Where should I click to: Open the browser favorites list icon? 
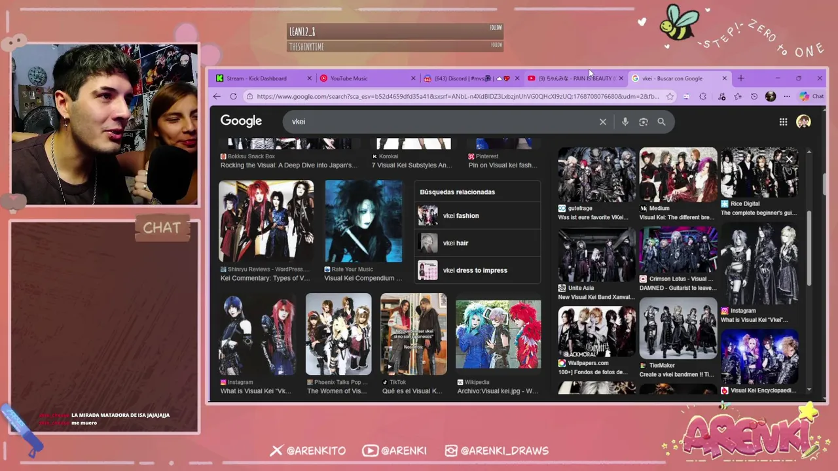[x=738, y=96]
